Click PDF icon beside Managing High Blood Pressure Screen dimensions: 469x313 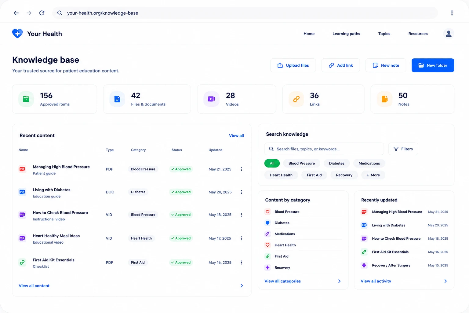point(22,169)
